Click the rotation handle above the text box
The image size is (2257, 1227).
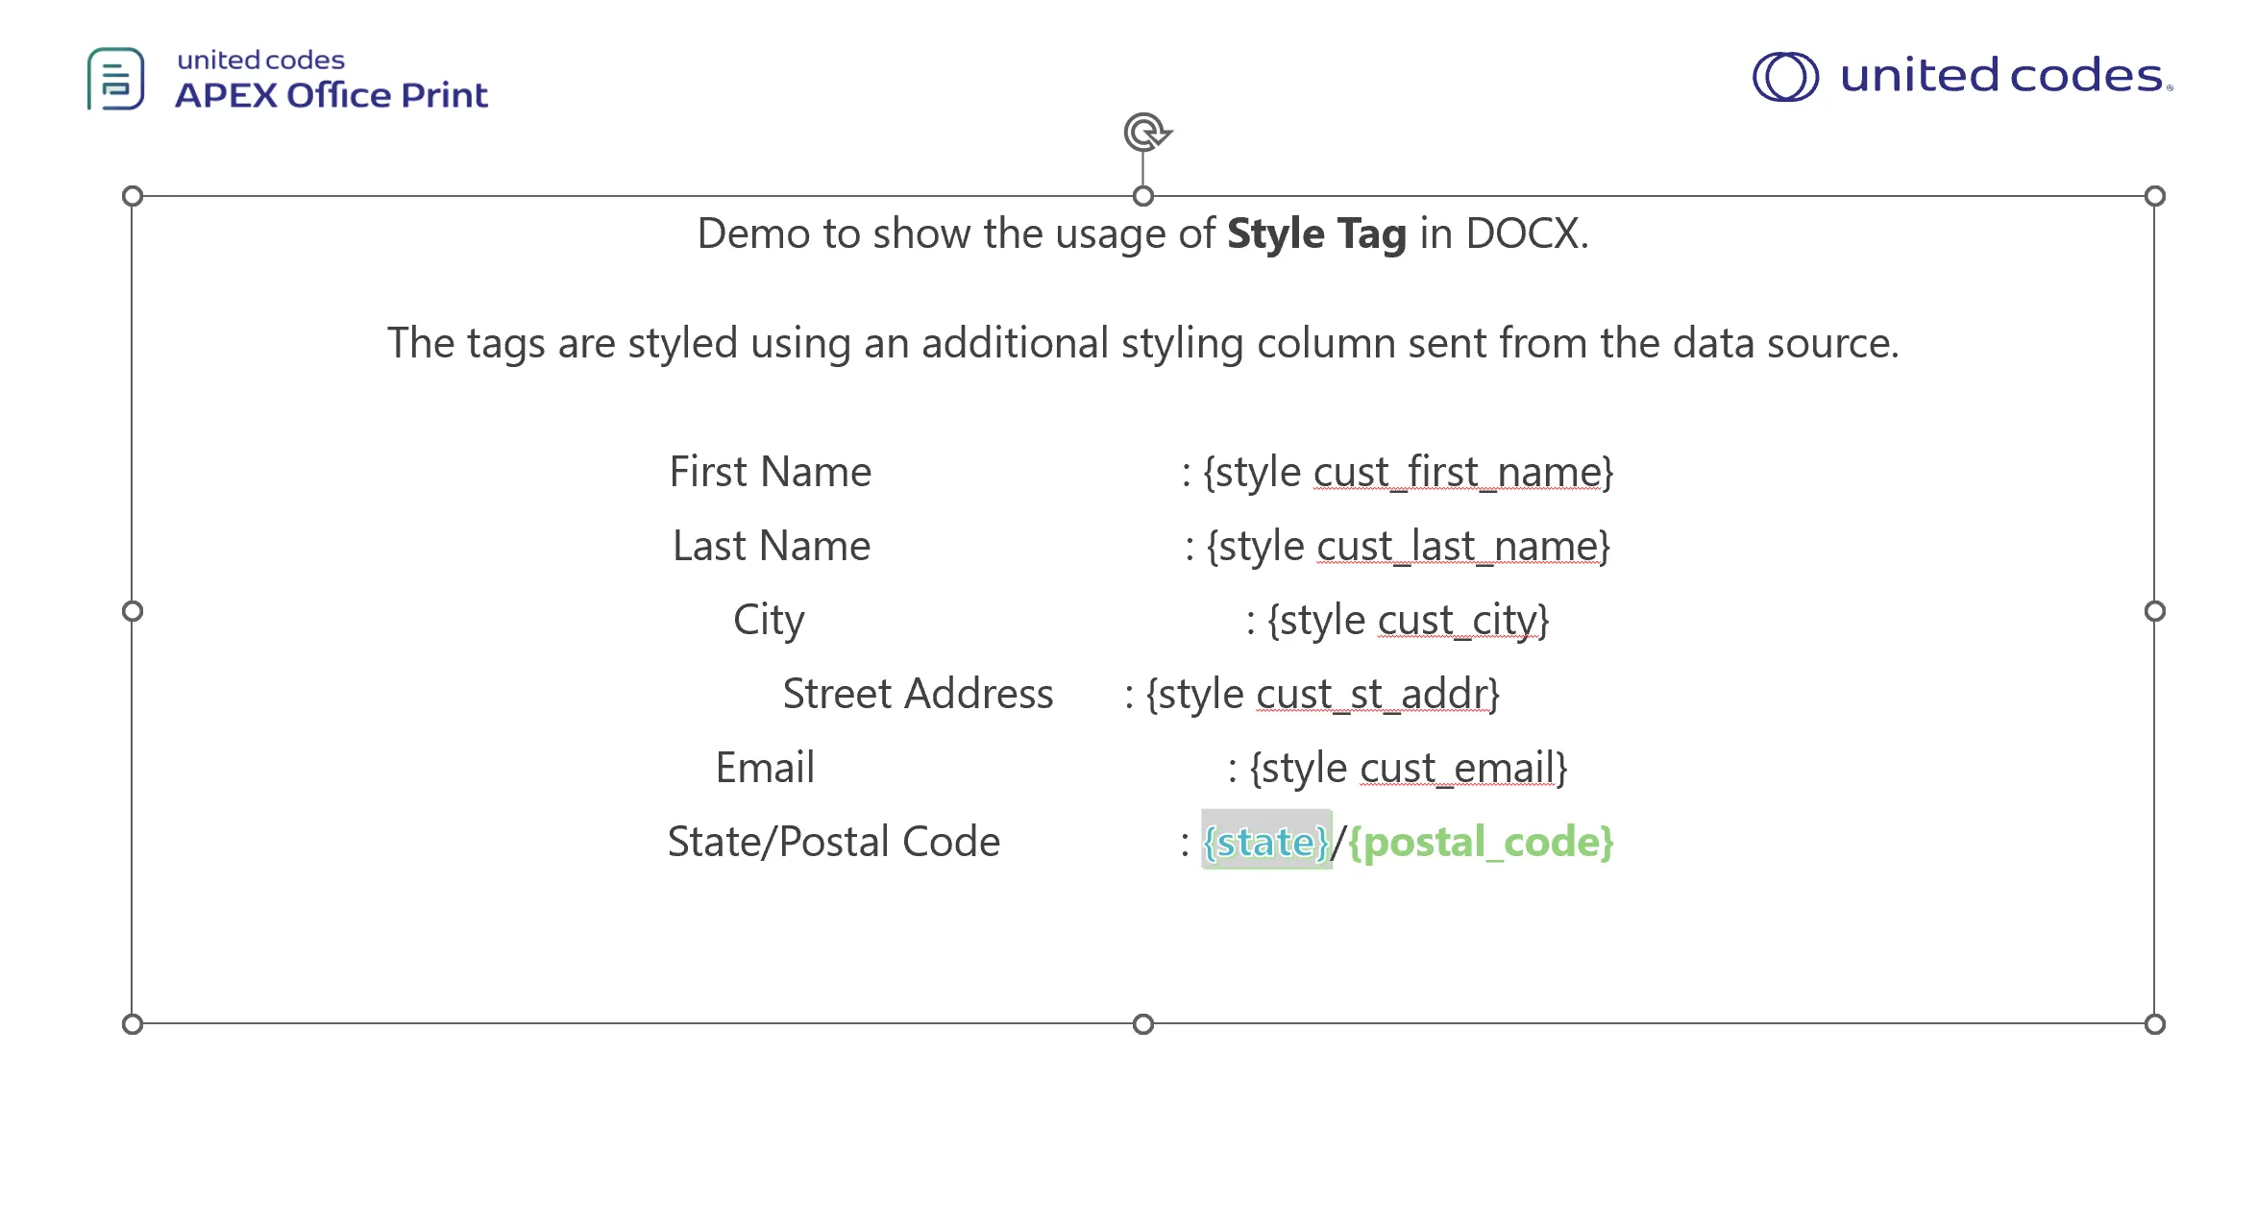coord(1146,133)
